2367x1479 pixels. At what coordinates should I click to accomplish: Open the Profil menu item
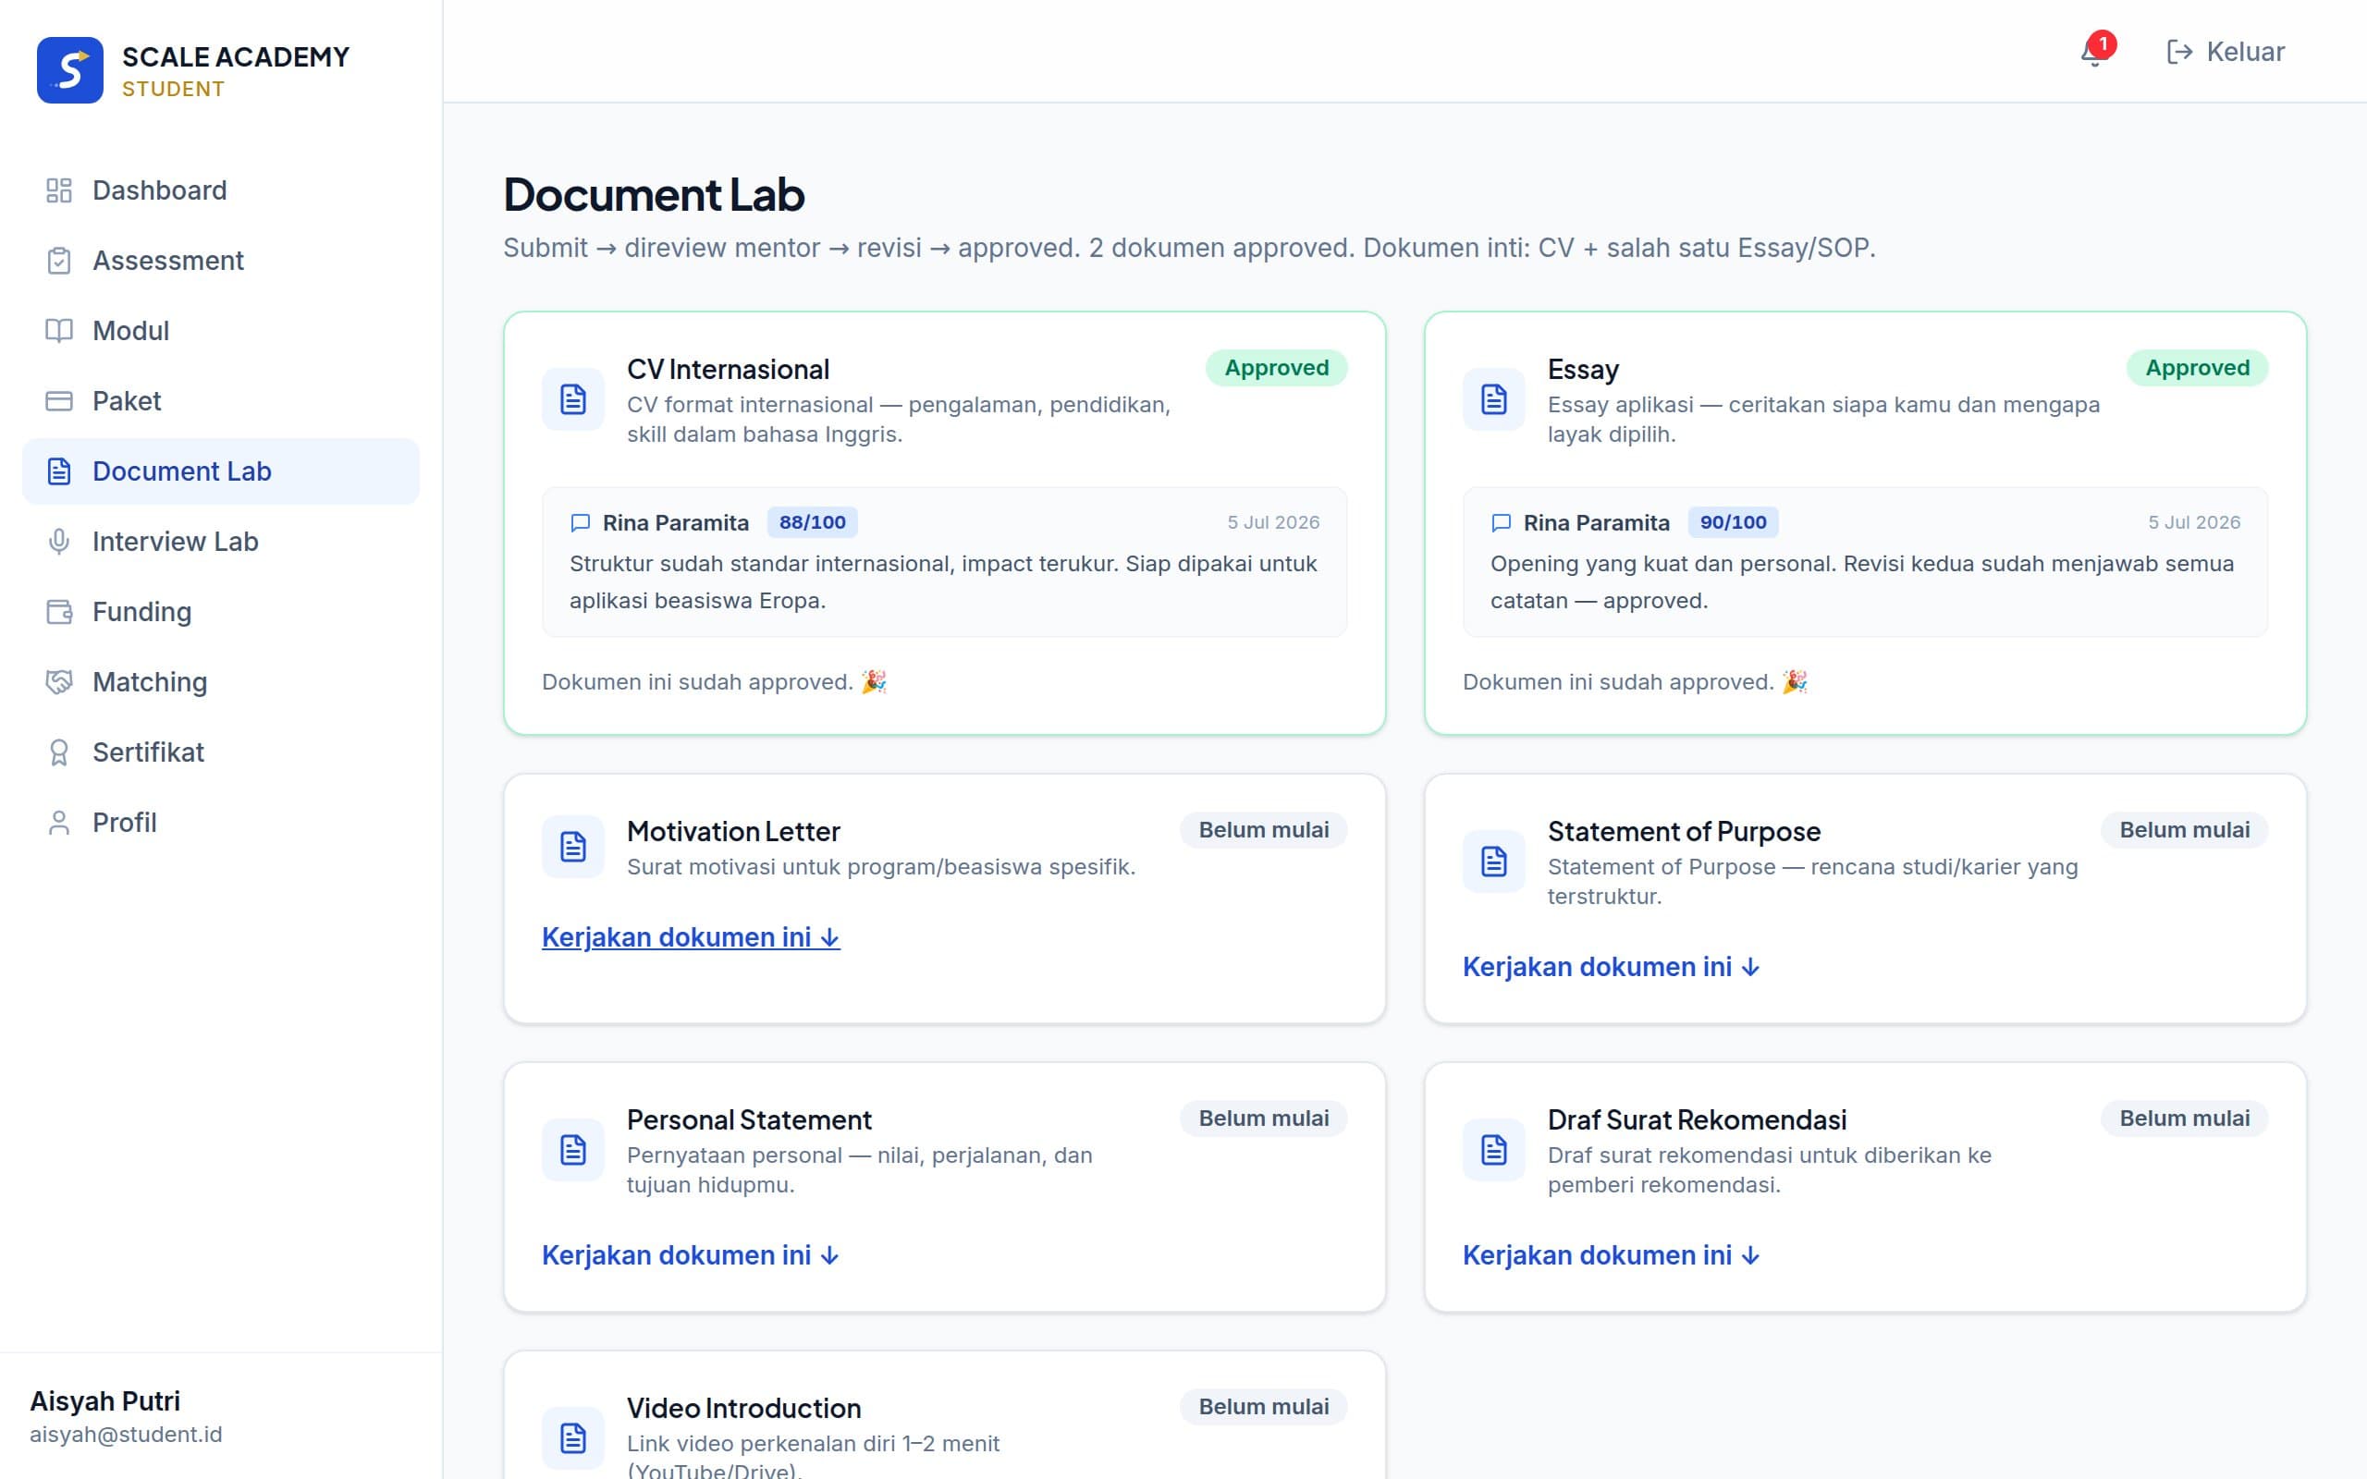(x=221, y=823)
